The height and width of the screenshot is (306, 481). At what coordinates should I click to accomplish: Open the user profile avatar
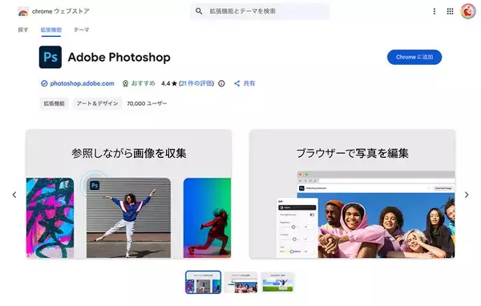[x=468, y=11]
